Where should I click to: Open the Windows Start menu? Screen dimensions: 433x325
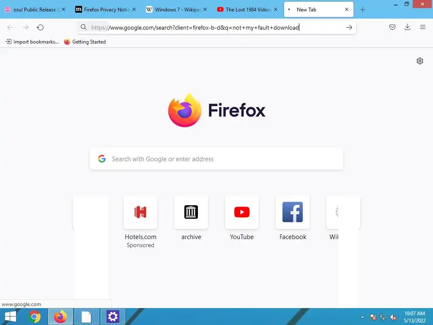click(11, 317)
